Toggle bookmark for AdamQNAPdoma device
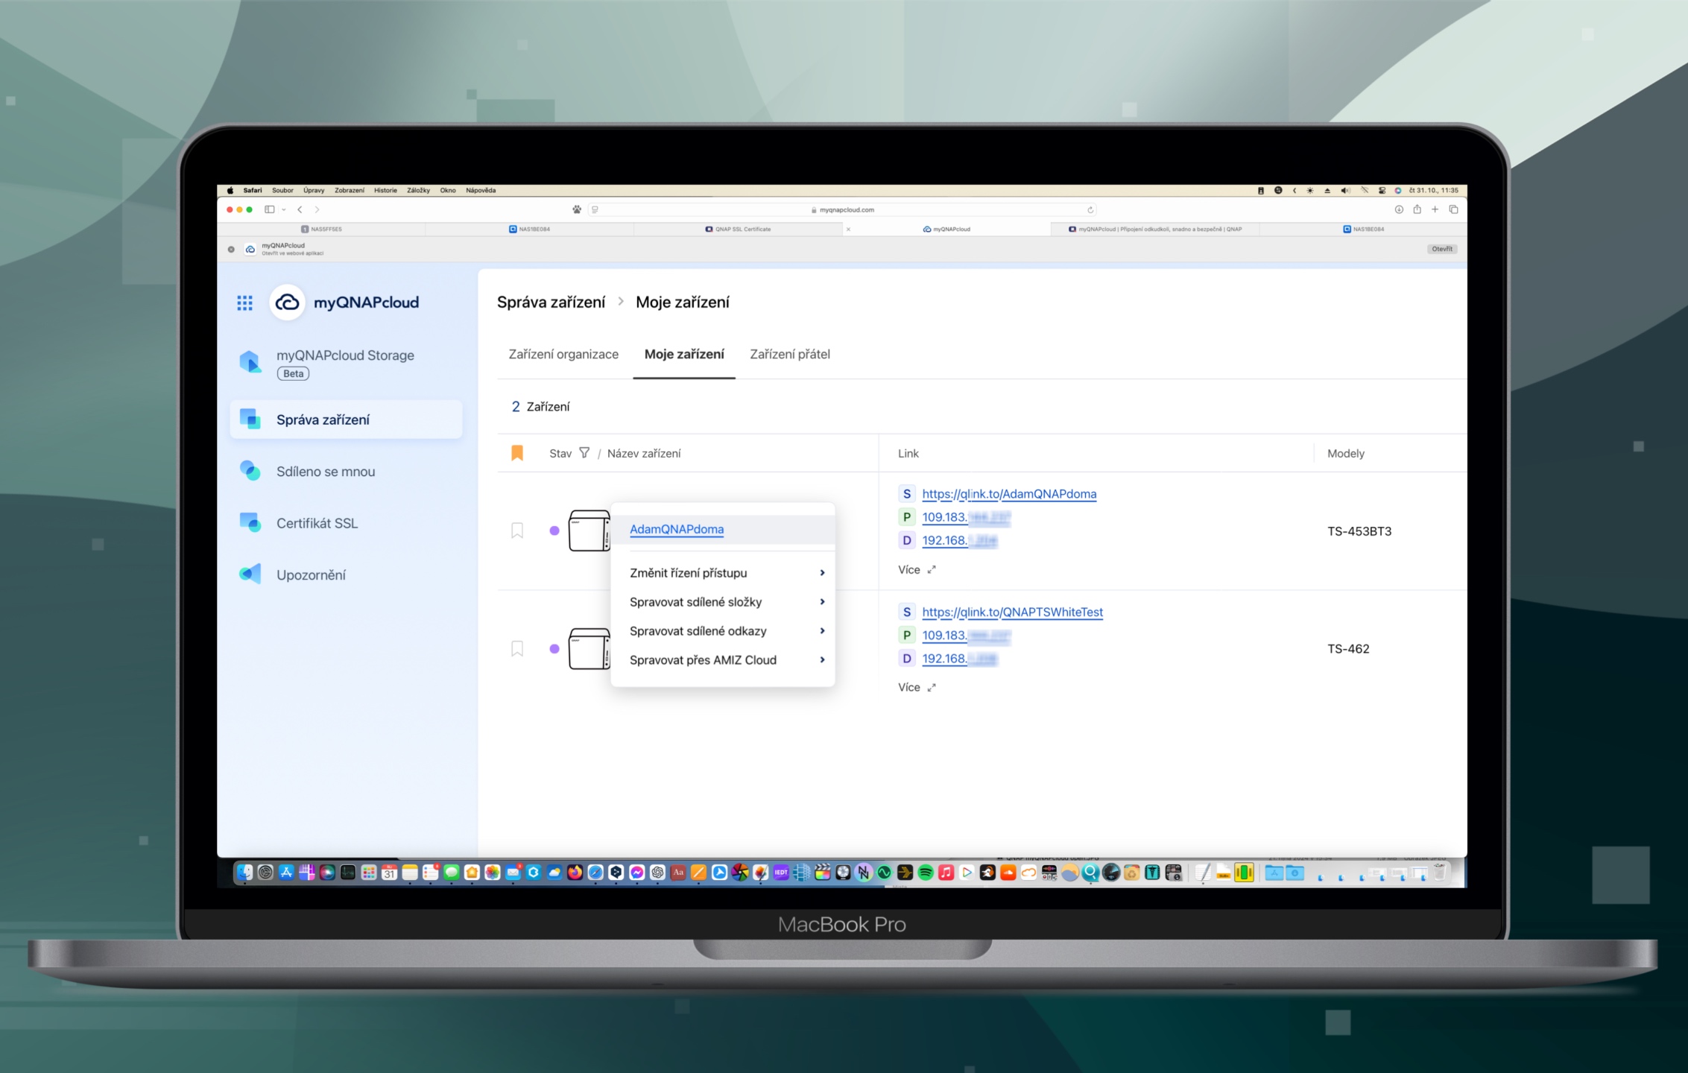 pyautogui.click(x=517, y=531)
